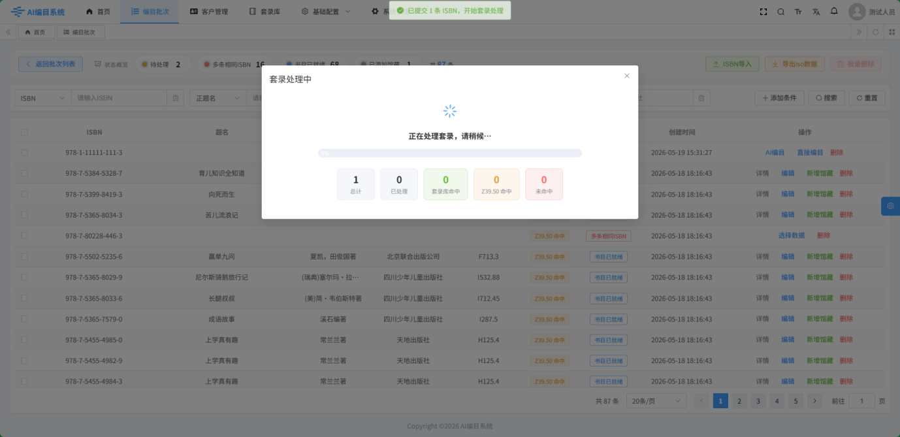Close the 套录处理中 dialog
Image resolution: width=900 pixels, height=437 pixels.
pos(627,76)
